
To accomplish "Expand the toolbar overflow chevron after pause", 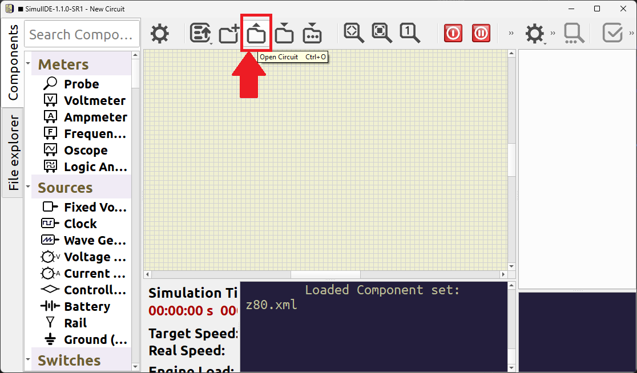I will 511,34.
